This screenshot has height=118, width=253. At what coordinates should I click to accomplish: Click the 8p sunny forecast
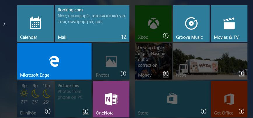[24, 94]
